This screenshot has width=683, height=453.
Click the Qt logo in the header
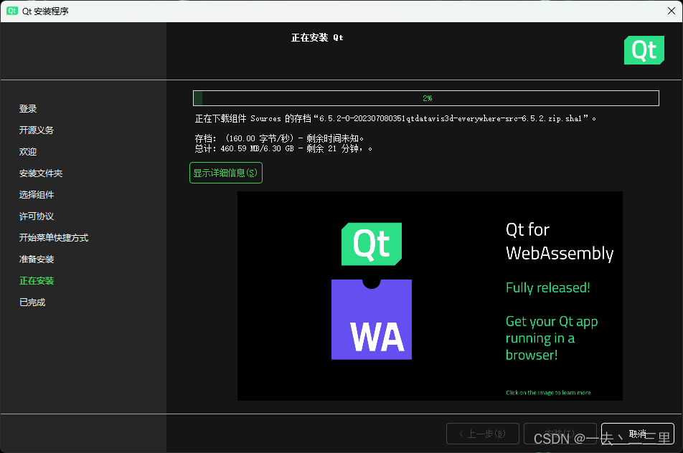click(x=644, y=50)
